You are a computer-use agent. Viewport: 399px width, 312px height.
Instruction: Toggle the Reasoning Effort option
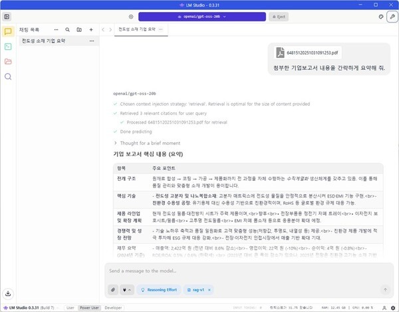(x=159, y=290)
